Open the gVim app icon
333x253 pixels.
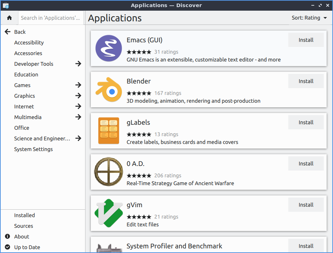click(109, 213)
